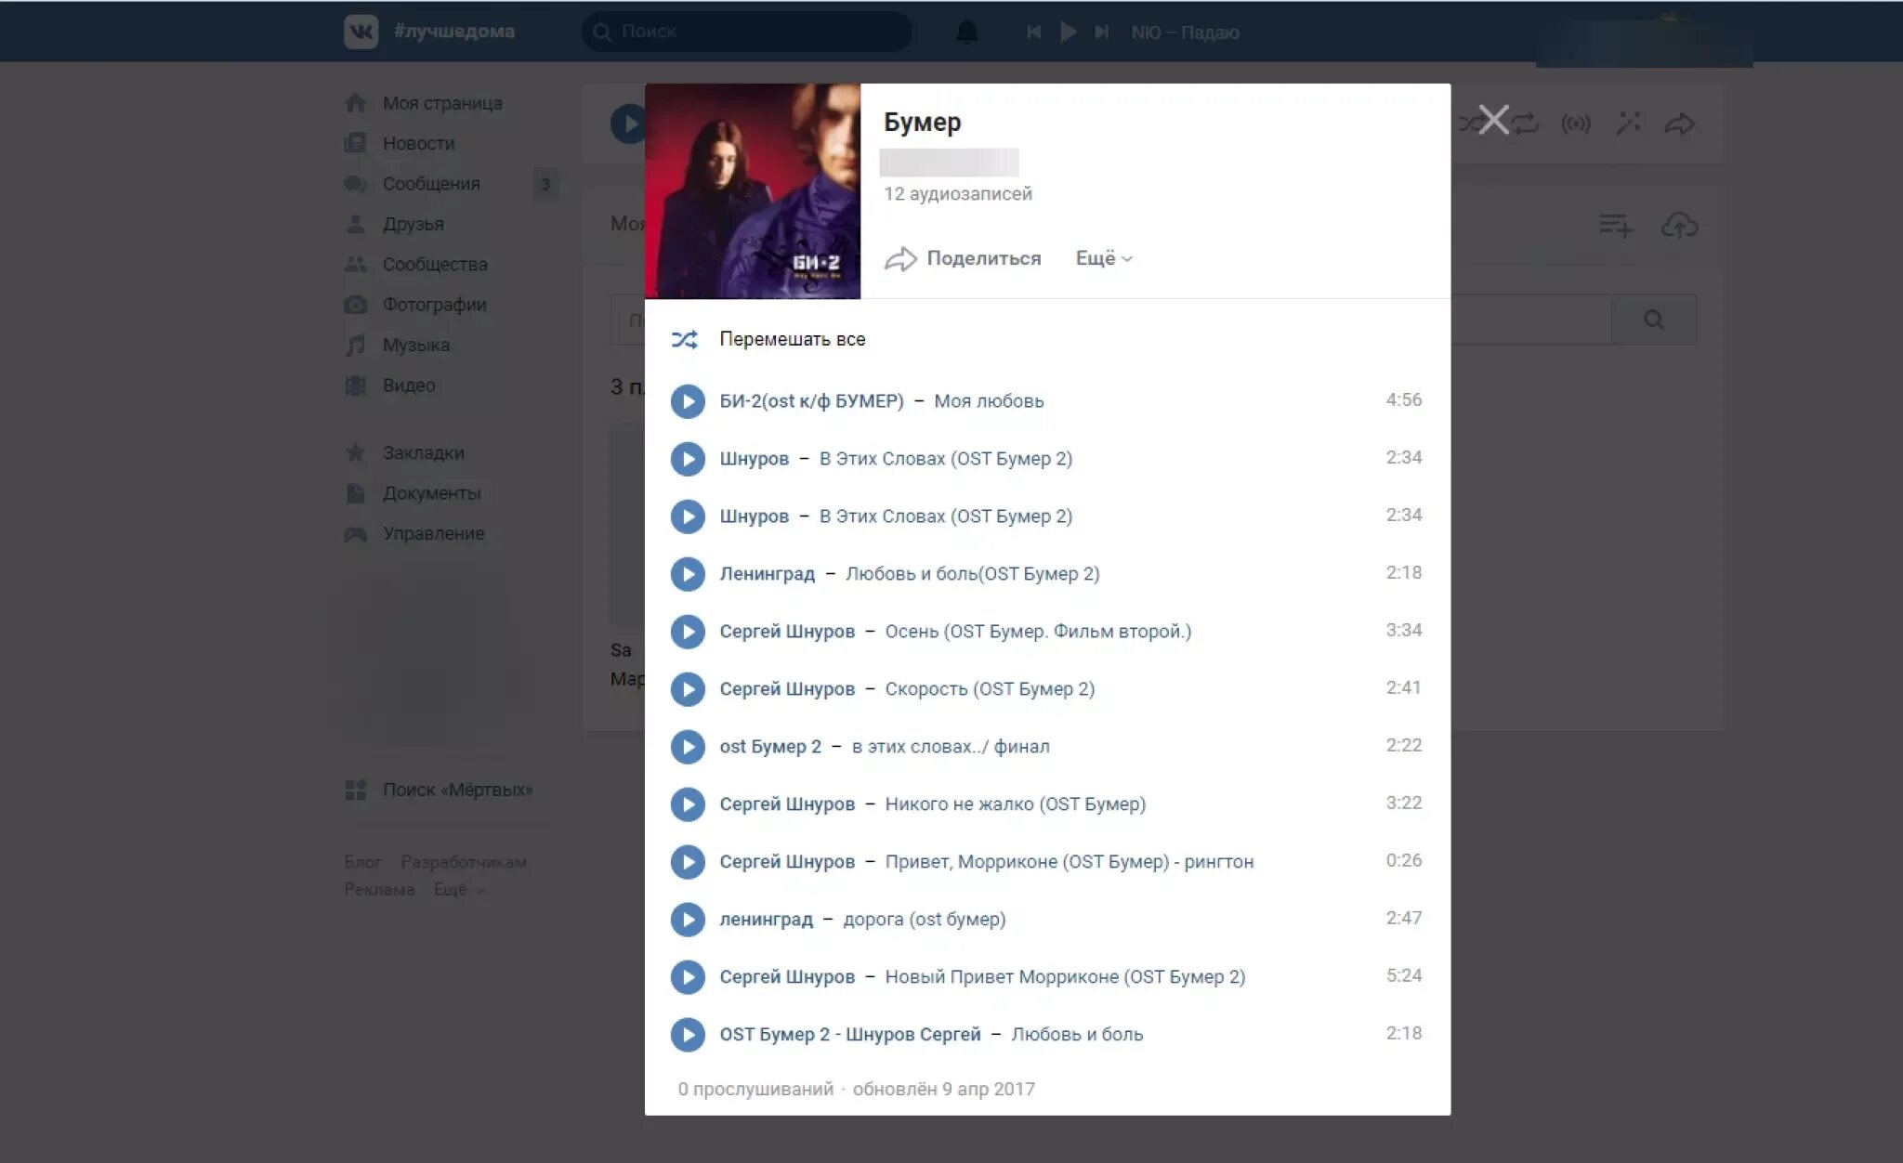Go to previous track in the top player
The width and height of the screenshot is (1903, 1163).
point(1033,33)
